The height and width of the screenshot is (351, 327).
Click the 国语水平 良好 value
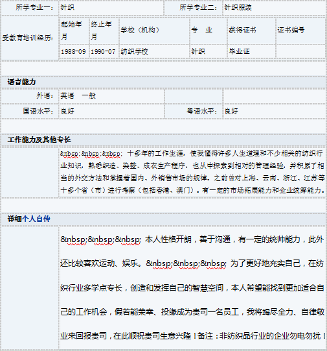pyautogui.click(x=67, y=111)
